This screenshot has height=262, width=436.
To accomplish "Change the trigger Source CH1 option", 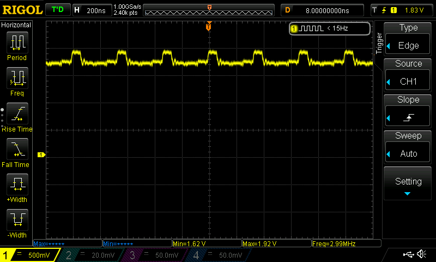I will coord(408,74).
